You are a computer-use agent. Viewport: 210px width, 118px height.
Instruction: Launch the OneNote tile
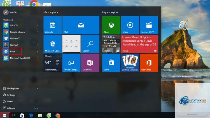90,63
